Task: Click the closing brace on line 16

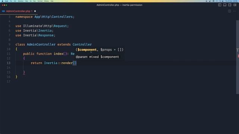Action: [16, 77]
